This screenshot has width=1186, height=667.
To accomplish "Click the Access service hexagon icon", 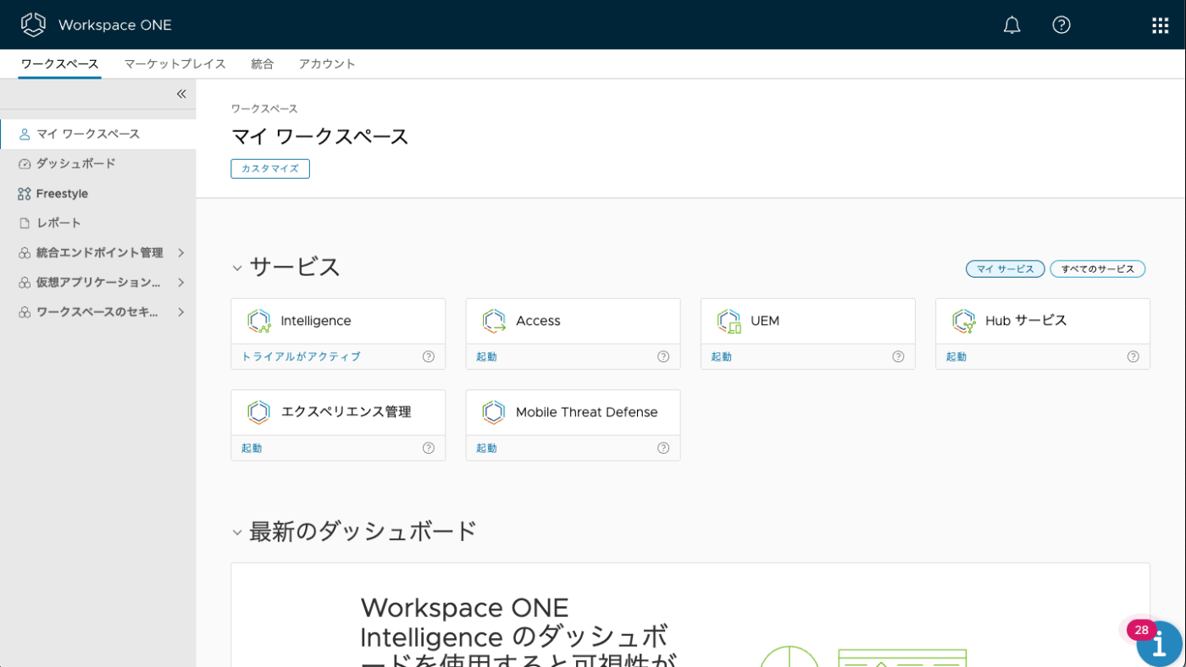I will (x=494, y=321).
